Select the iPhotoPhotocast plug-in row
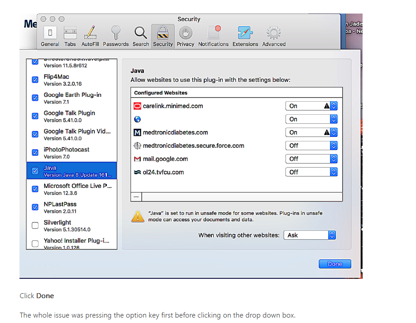Screen dimensions: 416x323 72,153
